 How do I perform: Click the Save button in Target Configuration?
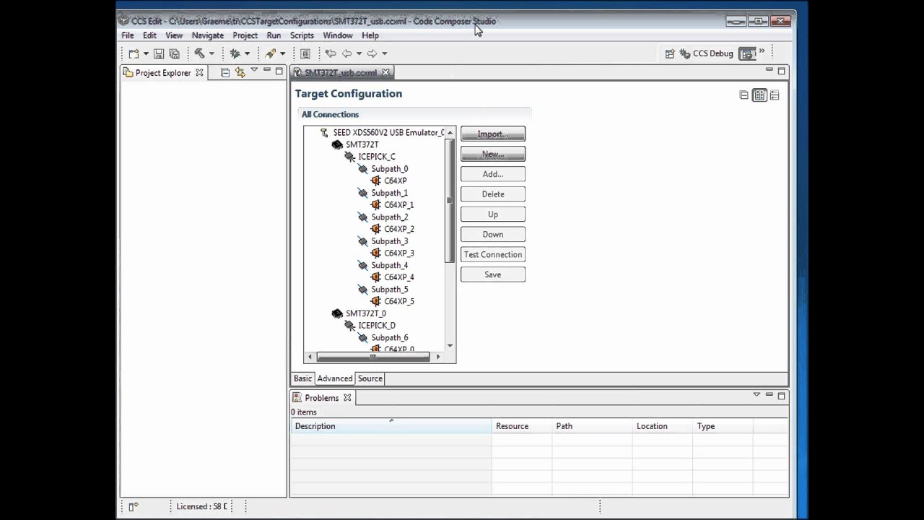(x=493, y=275)
